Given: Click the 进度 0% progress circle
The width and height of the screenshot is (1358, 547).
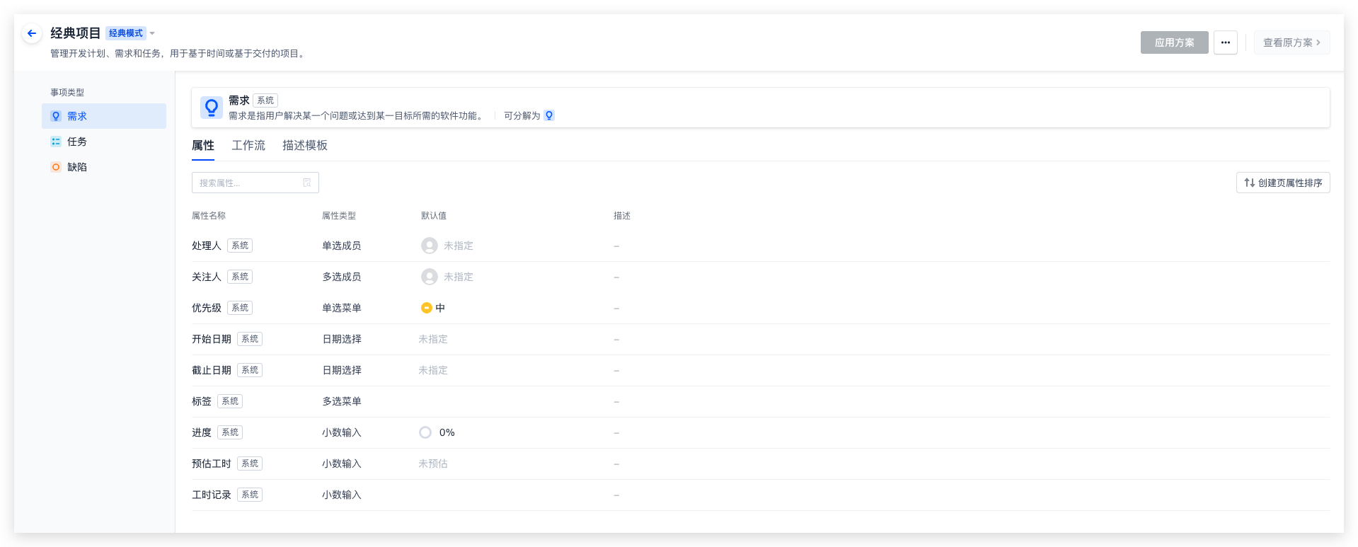Looking at the screenshot, I should 425,432.
